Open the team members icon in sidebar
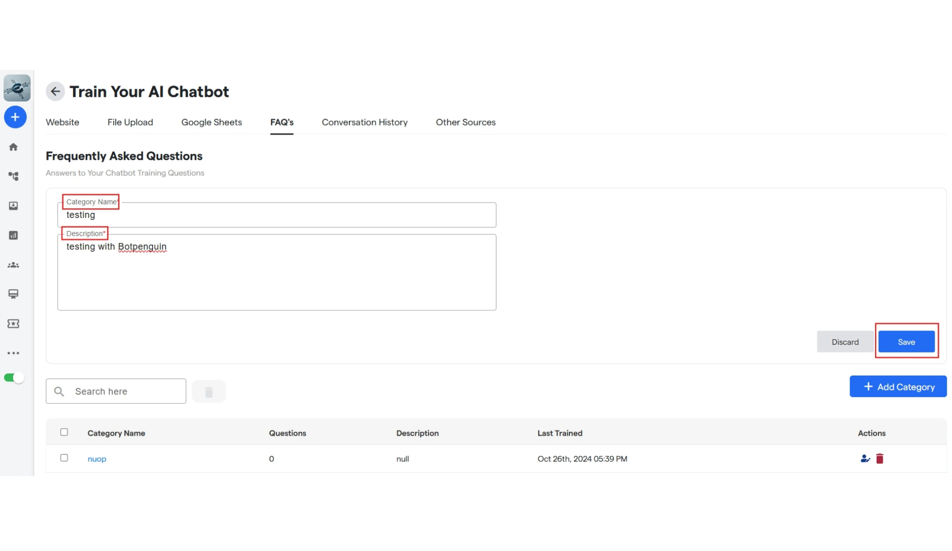This screenshot has width=952, height=551. click(14, 265)
